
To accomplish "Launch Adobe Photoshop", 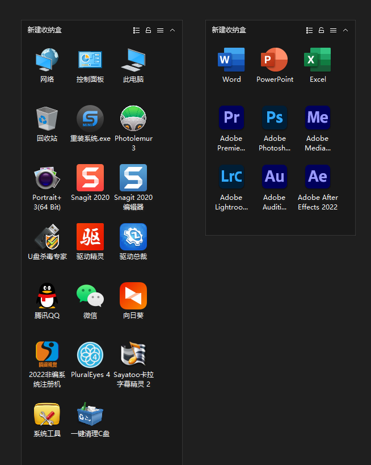I will click(x=275, y=118).
